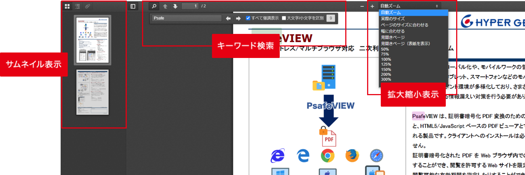525x175 pixels.
Task: Toggle the sidebar panel
Action: tap(133, 6)
